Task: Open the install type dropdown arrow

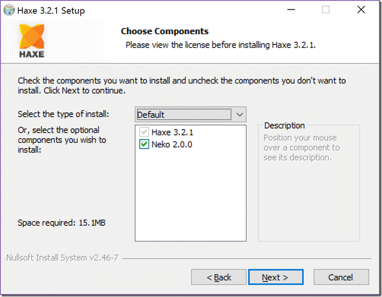Action: click(239, 114)
